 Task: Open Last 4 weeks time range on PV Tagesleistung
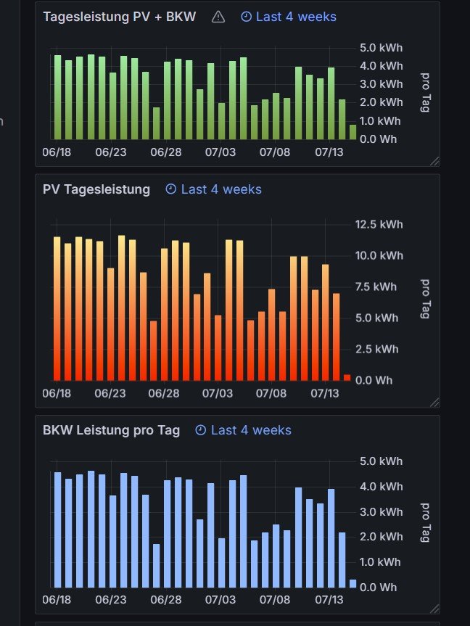coord(221,189)
